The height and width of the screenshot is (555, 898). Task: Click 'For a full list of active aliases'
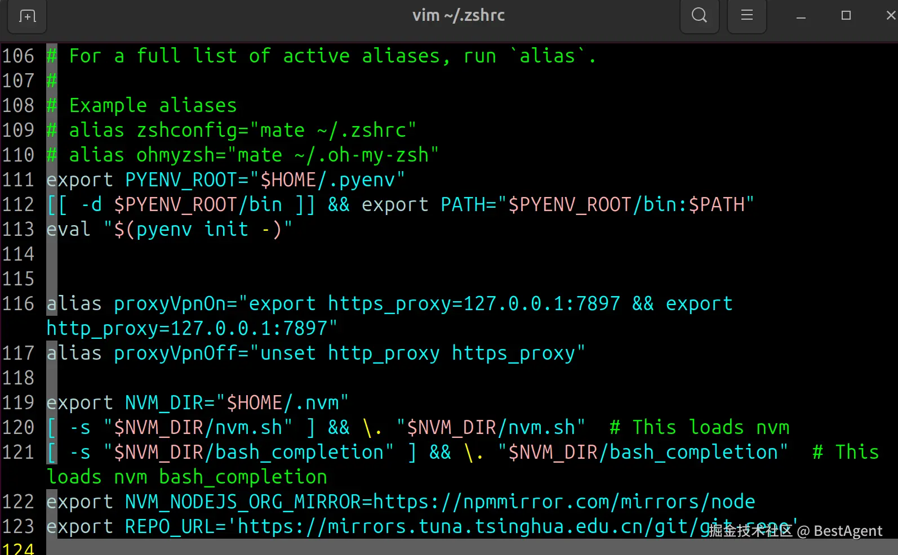(254, 56)
